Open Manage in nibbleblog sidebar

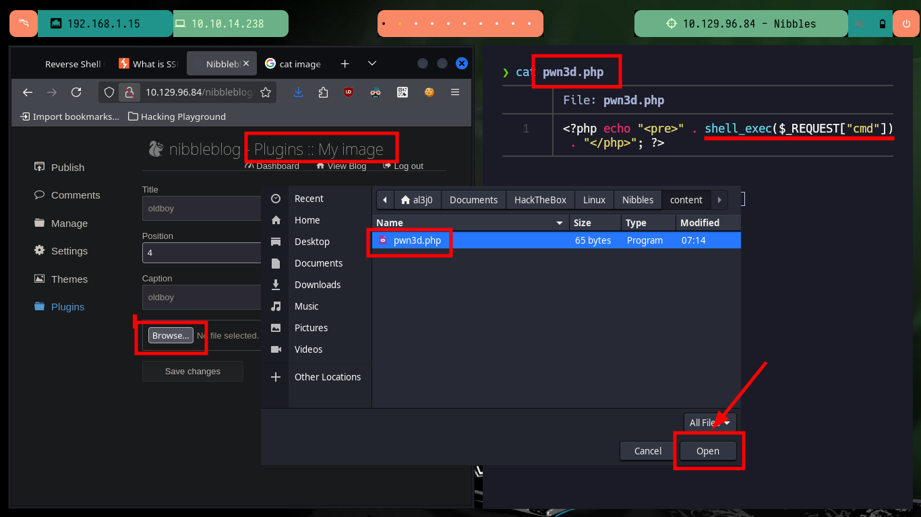click(61, 223)
